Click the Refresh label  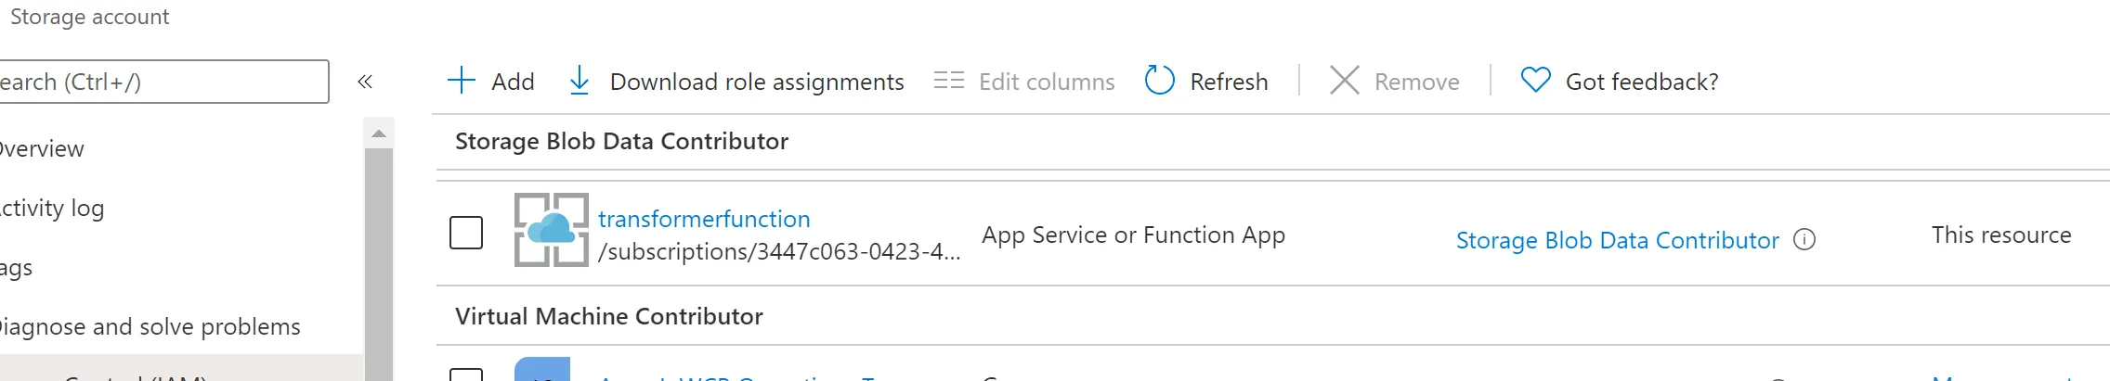(1229, 82)
